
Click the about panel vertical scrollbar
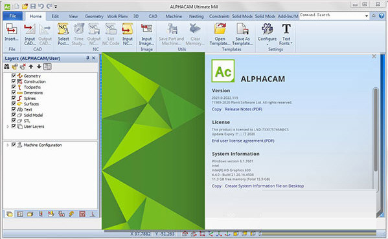(376, 130)
